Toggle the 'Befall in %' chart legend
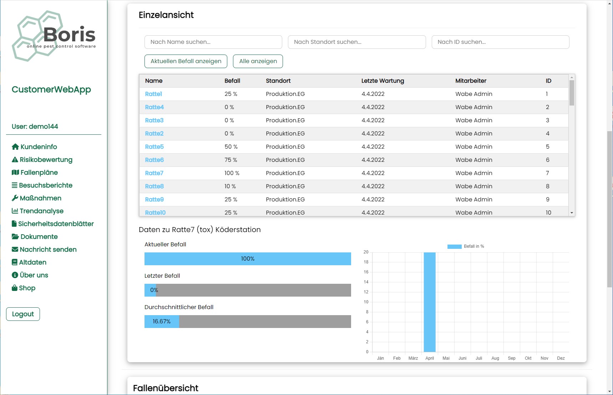Screen dimensions: 613x395 466,246
